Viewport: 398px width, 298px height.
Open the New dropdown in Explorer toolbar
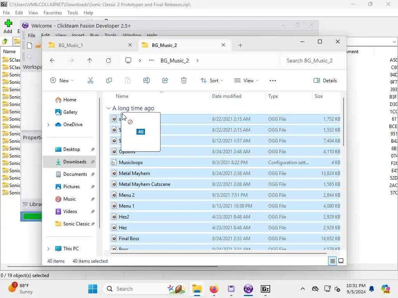click(x=62, y=81)
